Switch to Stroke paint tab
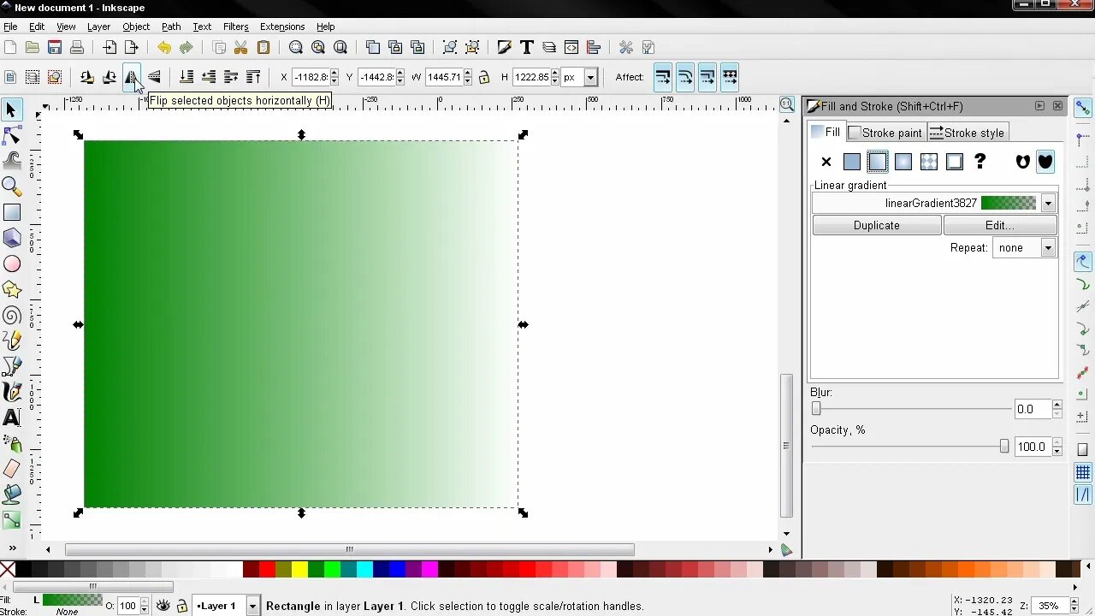This screenshot has width=1095, height=616. [x=885, y=133]
